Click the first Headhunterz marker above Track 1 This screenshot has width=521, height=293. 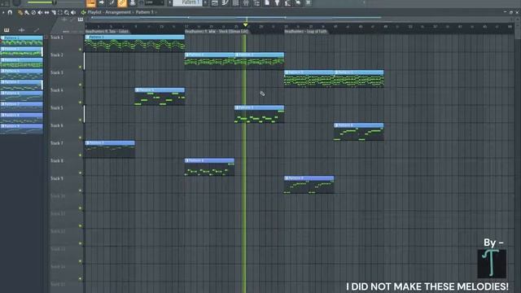[107, 32]
